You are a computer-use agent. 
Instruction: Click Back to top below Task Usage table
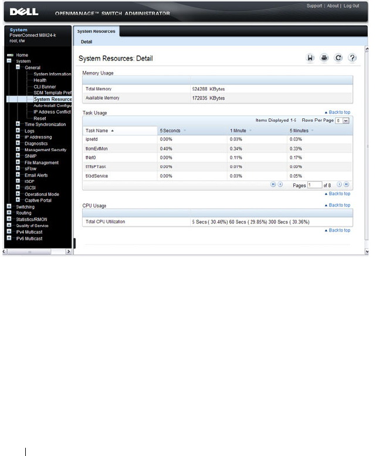[338, 193]
